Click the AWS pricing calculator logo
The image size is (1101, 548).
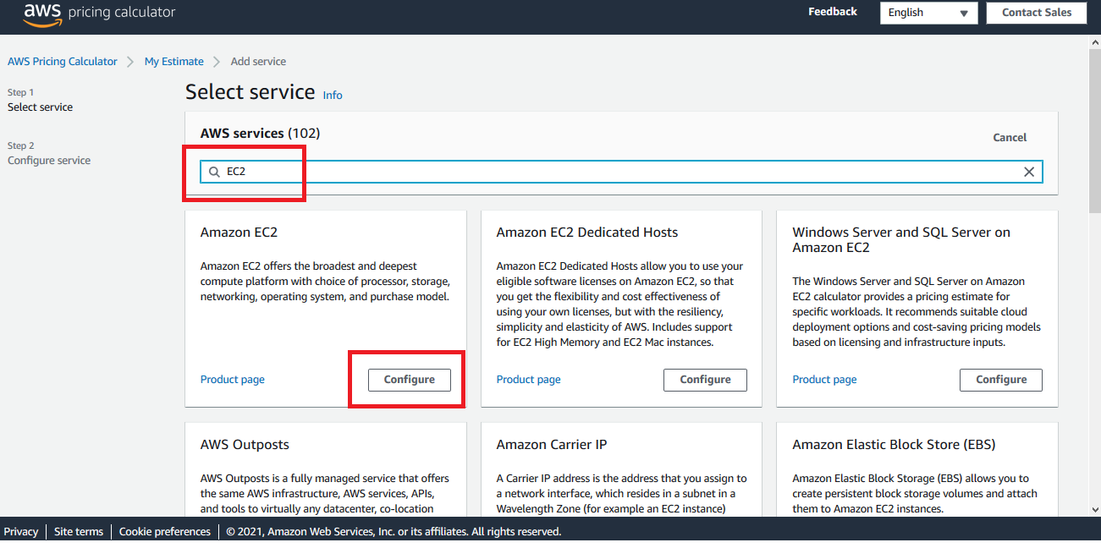[x=99, y=14]
